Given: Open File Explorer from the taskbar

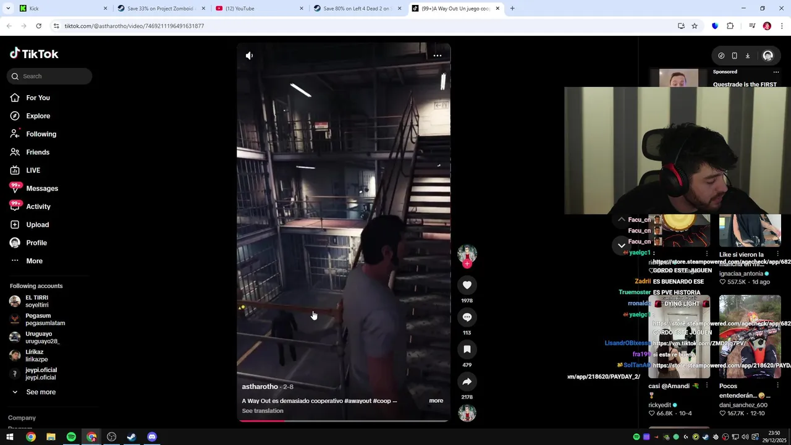Looking at the screenshot, I should pos(51,437).
